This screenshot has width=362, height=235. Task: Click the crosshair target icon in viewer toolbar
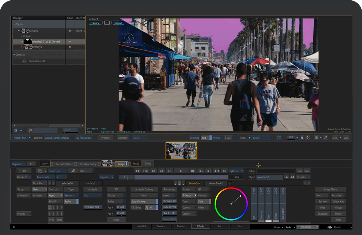coord(317,138)
